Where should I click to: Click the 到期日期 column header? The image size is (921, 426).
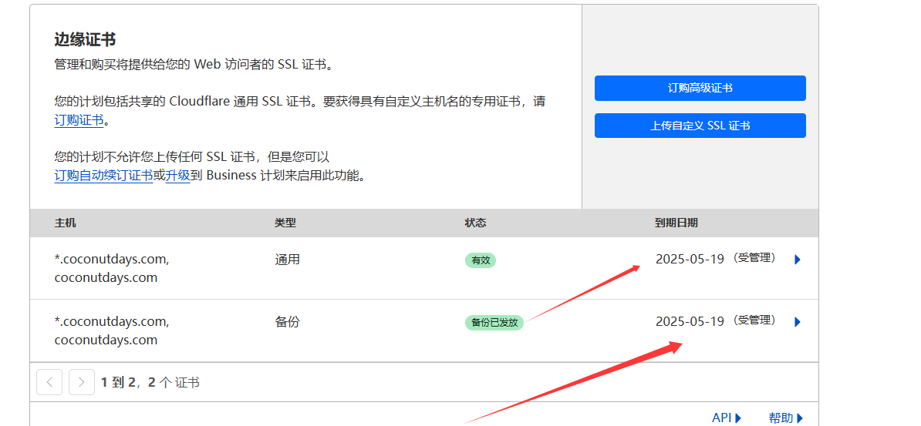click(x=676, y=223)
